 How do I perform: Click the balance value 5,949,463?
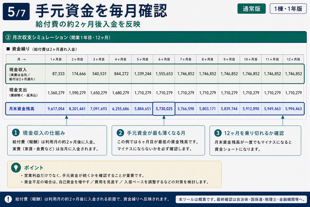point(272,109)
